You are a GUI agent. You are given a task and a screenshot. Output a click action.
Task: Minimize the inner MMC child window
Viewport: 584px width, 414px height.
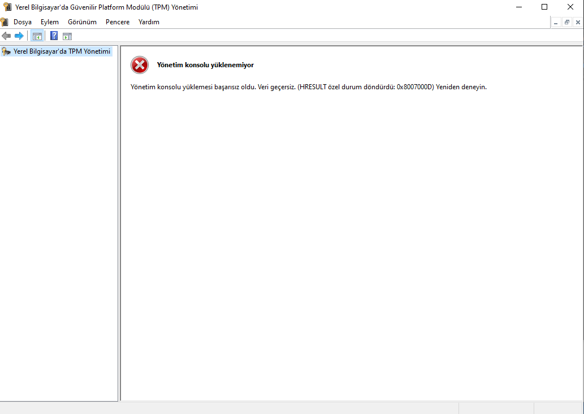(556, 23)
